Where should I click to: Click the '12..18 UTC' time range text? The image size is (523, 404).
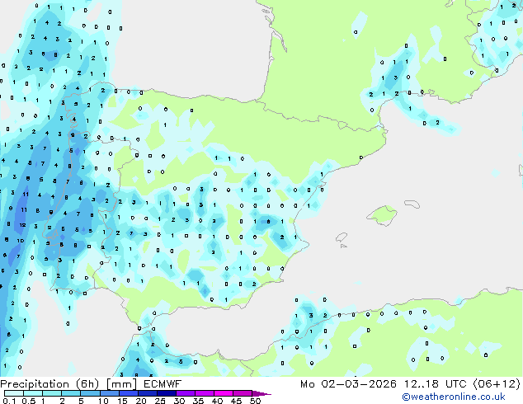436,384
